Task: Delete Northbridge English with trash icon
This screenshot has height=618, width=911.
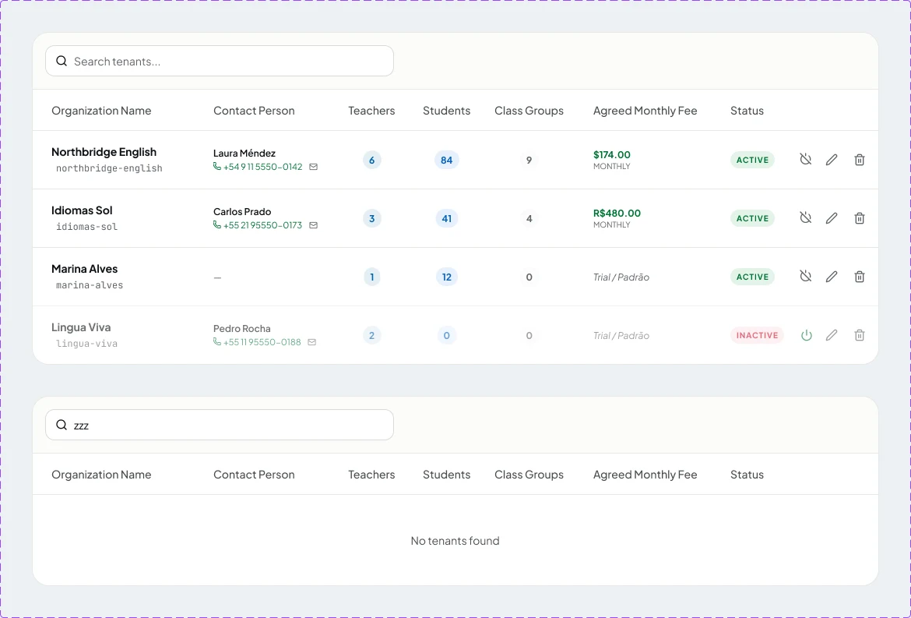Action: [860, 159]
